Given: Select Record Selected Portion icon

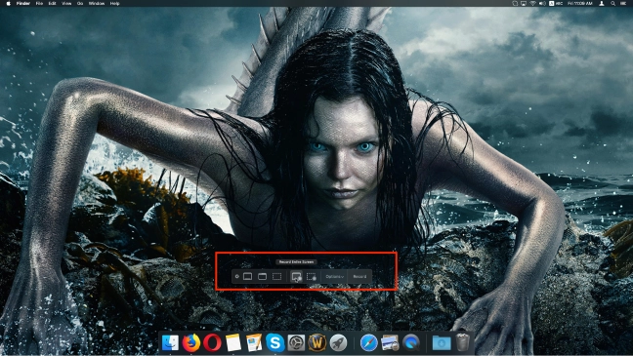Looking at the screenshot, I should [311, 276].
